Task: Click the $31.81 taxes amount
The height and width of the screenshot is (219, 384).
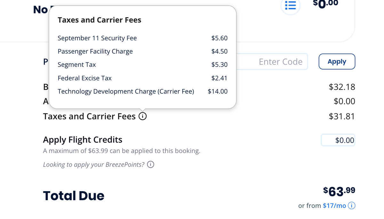Action: [x=342, y=116]
